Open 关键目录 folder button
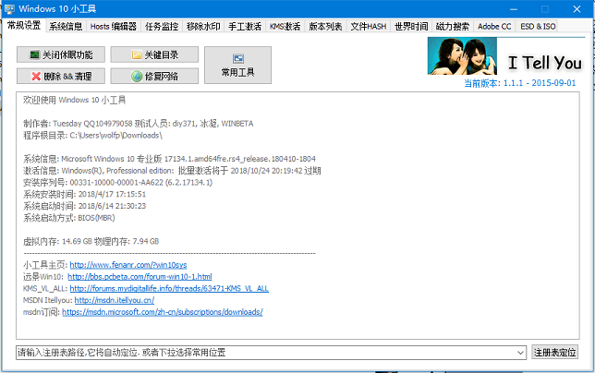Viewport: 595px width, 373px height. [156, 54]
